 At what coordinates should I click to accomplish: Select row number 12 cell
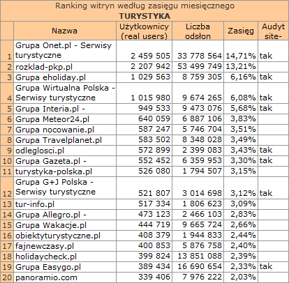click(x=7, y=188)
